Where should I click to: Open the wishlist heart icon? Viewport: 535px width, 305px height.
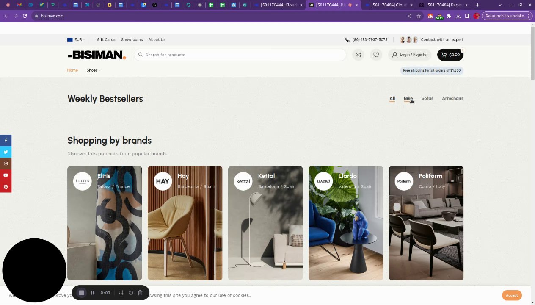pos(376,55)
